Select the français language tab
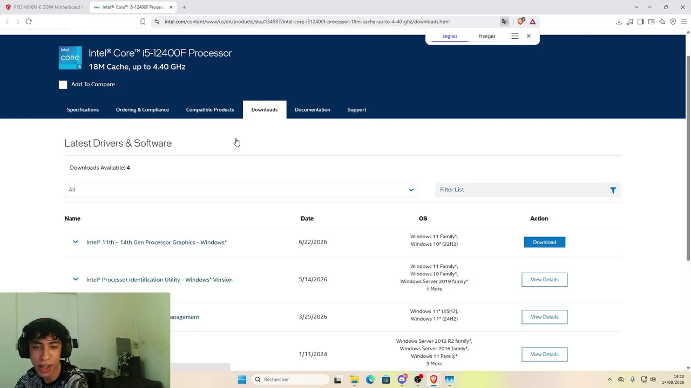 click(x=487, y=36)
